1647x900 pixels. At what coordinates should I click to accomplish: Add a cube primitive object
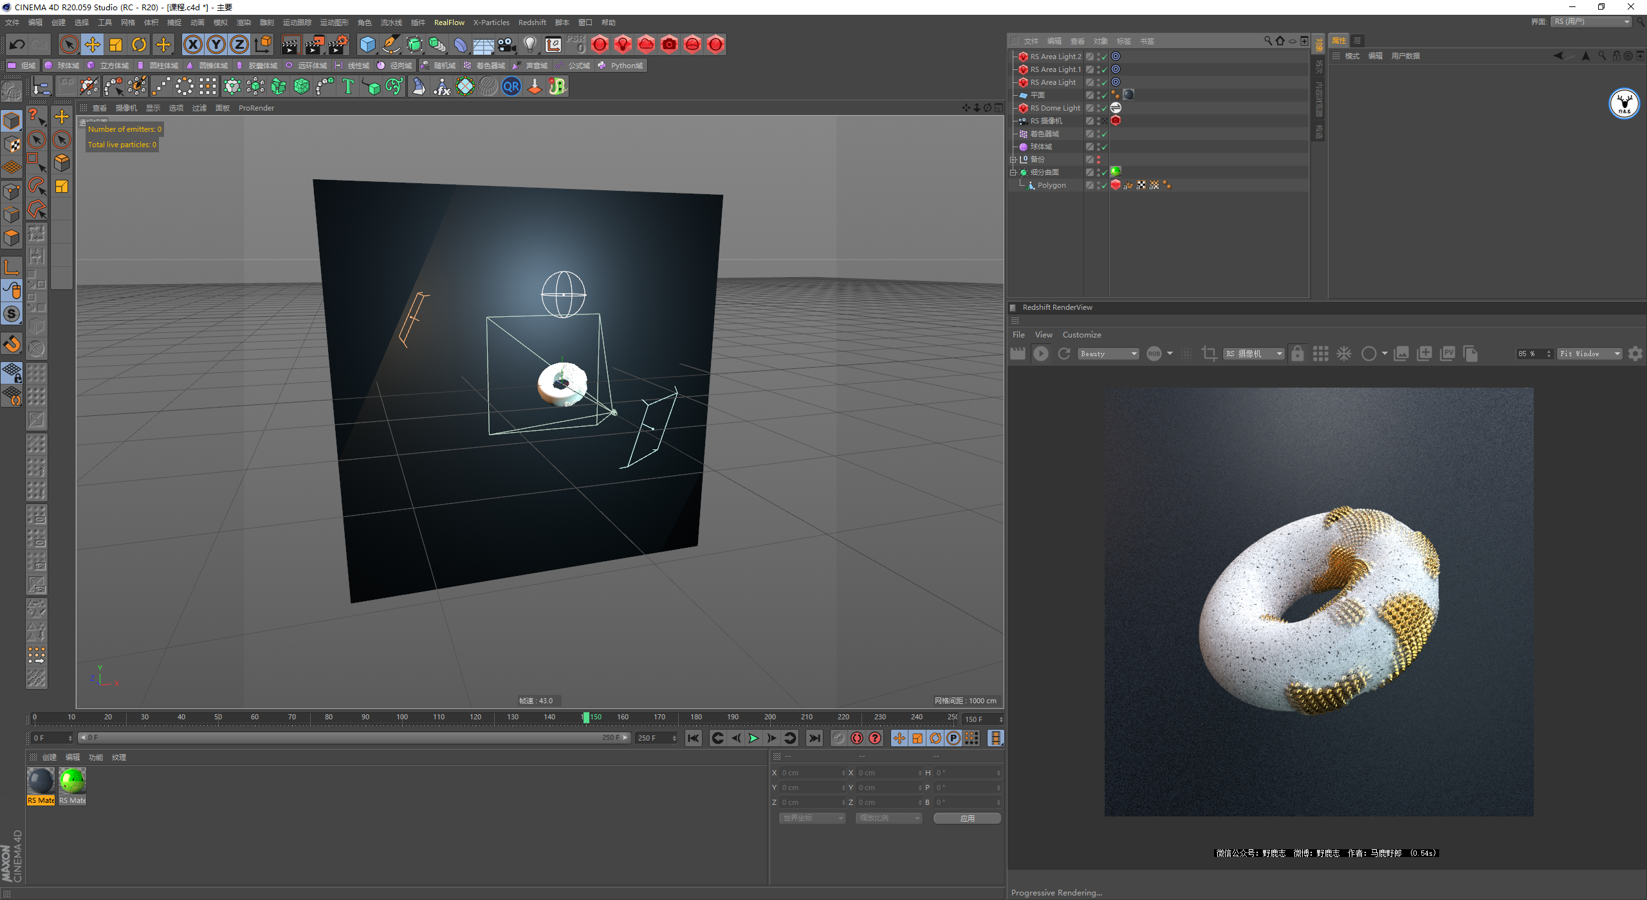(x=367, y=44)
